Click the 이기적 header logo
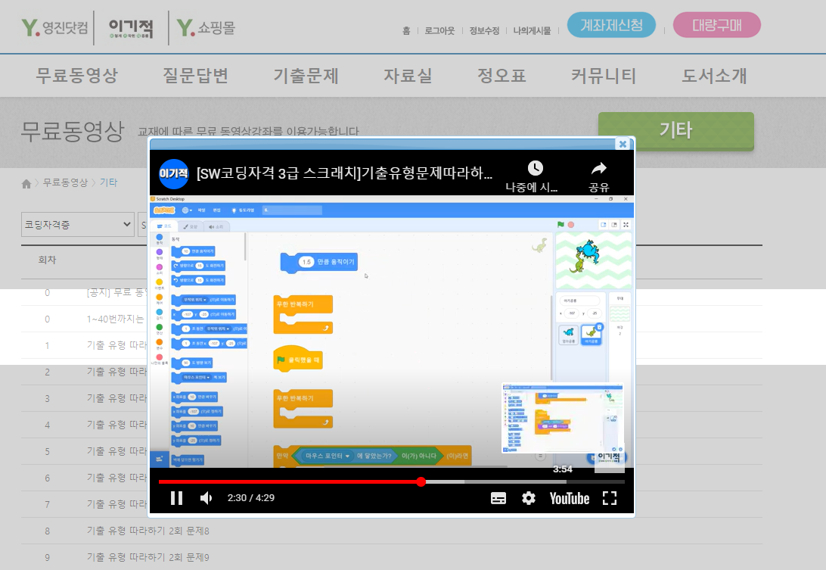Screen dimensions: 826x570 point(131,28)
